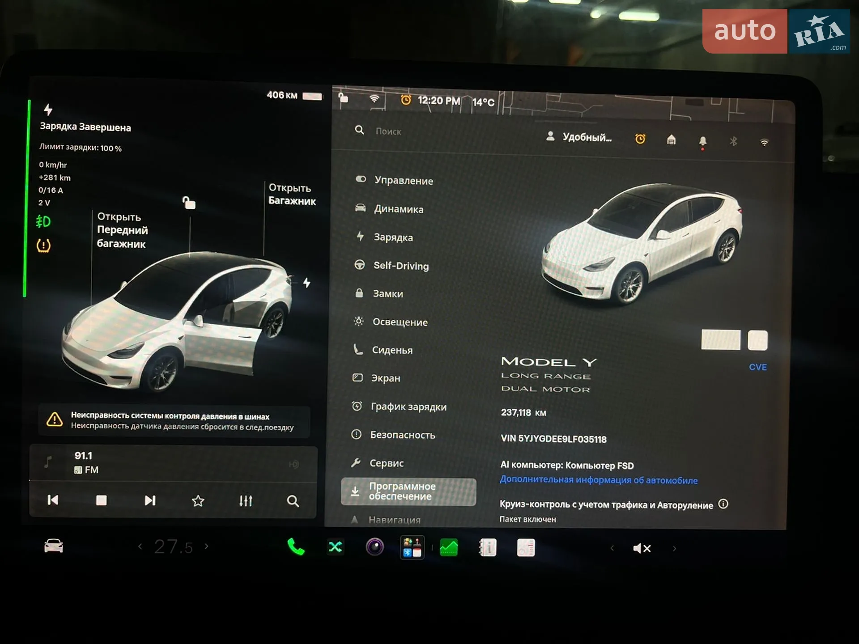Click the orange alarm clock icon in settings header
Viewport: 859px width, 644px height.
tap(640, 139)
